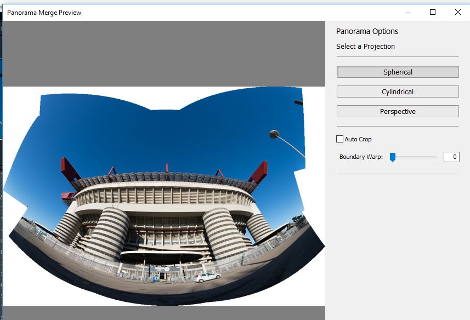Image resolution: width=470 pixels, height=320 pixels.
Task: Click the Boundary Warp value field
Action: [451, 157]
